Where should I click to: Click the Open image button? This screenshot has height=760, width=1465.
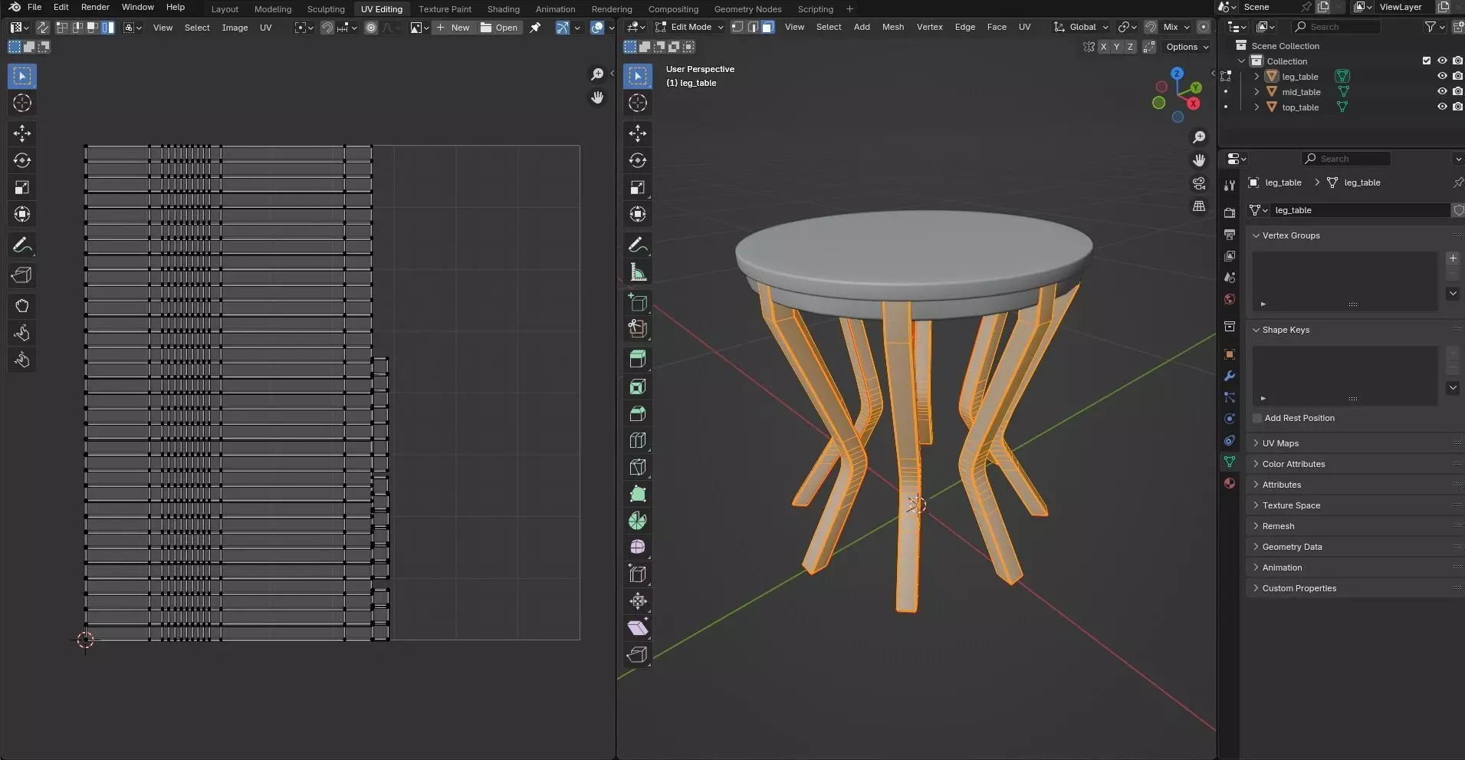point(499,28)
